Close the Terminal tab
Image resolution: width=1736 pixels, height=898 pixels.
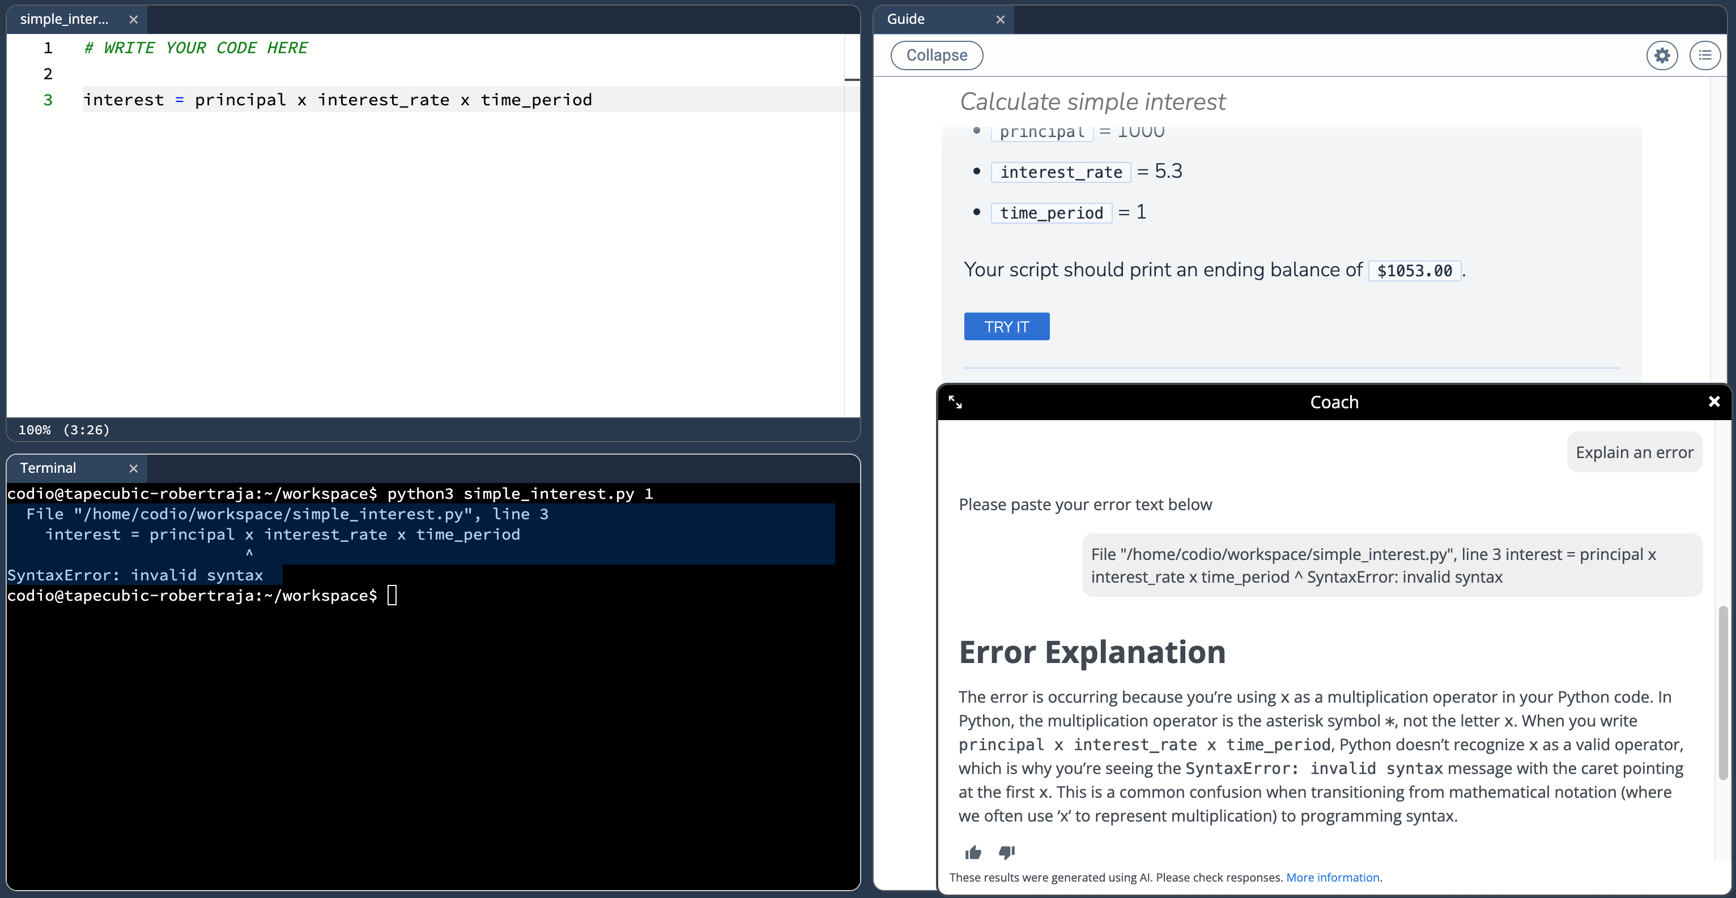coord(134,468)
